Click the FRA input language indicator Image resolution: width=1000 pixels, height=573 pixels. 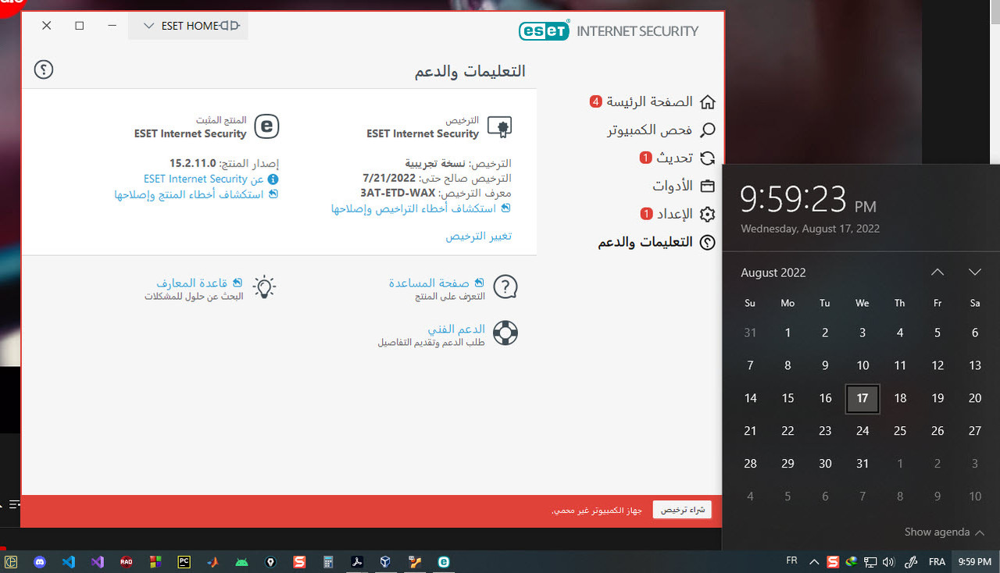pyautogui.click(x=937, y=561)
